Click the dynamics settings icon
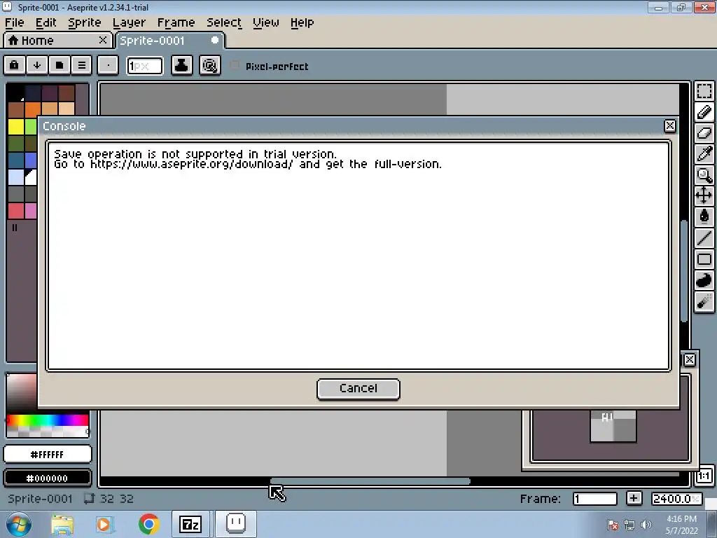The height and width of the screenshot is (538, 717). coord(210,65)
